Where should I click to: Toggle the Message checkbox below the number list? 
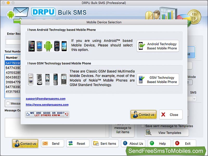8,103
